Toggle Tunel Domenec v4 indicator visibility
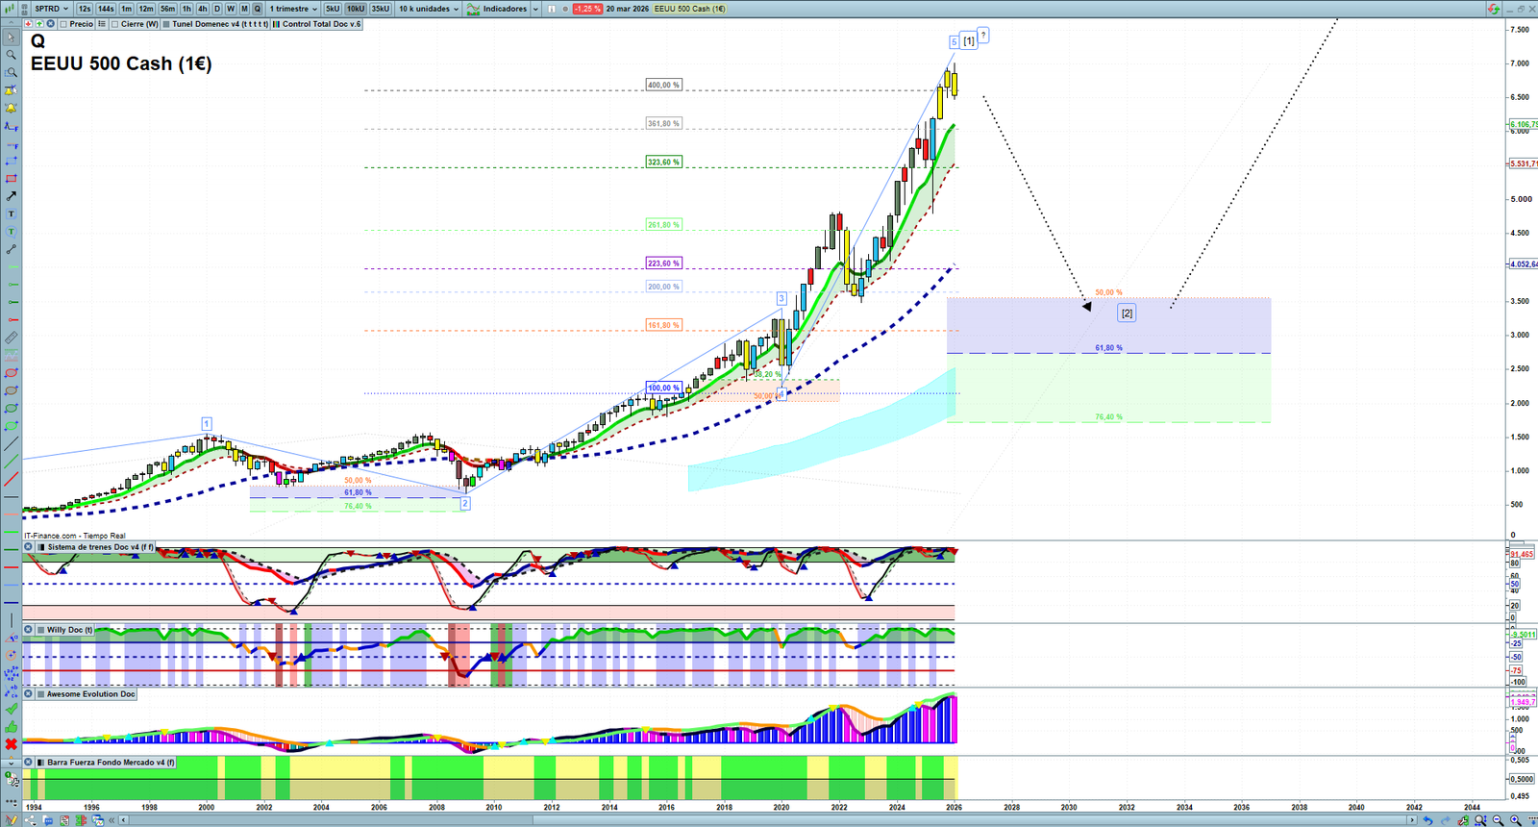 point(166,24)
